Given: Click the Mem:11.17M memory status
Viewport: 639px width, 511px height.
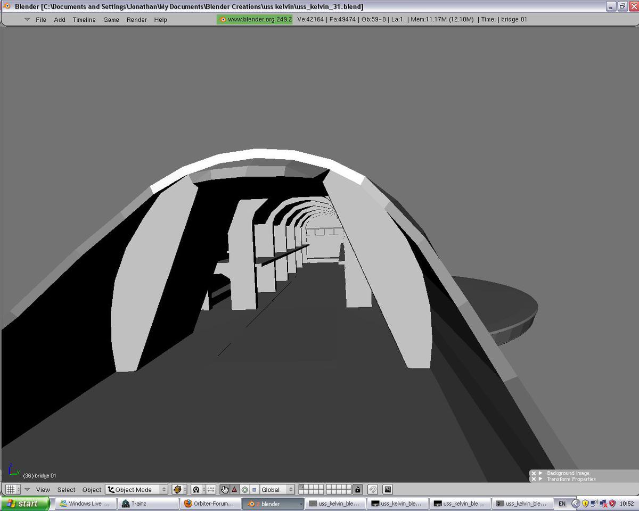Looking at the screenshot, I should [x=441, y=19].
